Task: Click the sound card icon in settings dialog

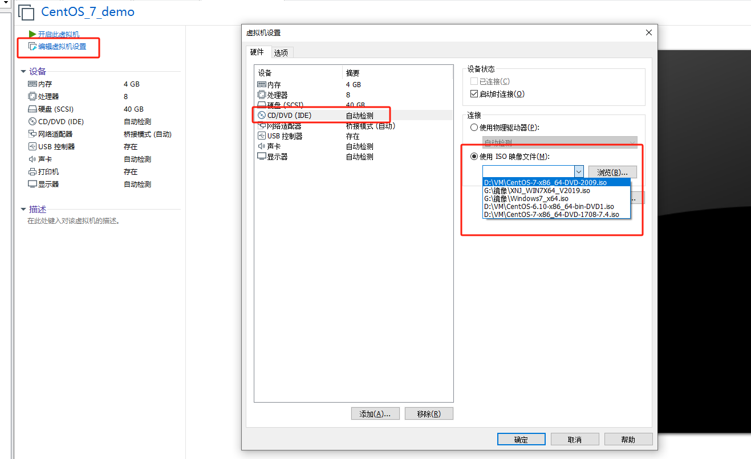Action: (x=262, y=146)
